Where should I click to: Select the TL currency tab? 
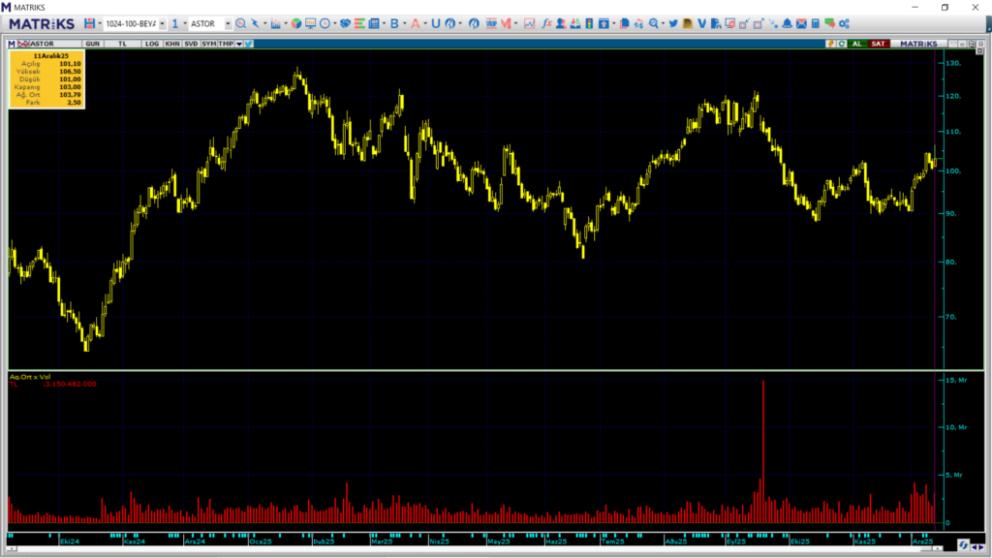pyautogui.click(x=122, y=44)
